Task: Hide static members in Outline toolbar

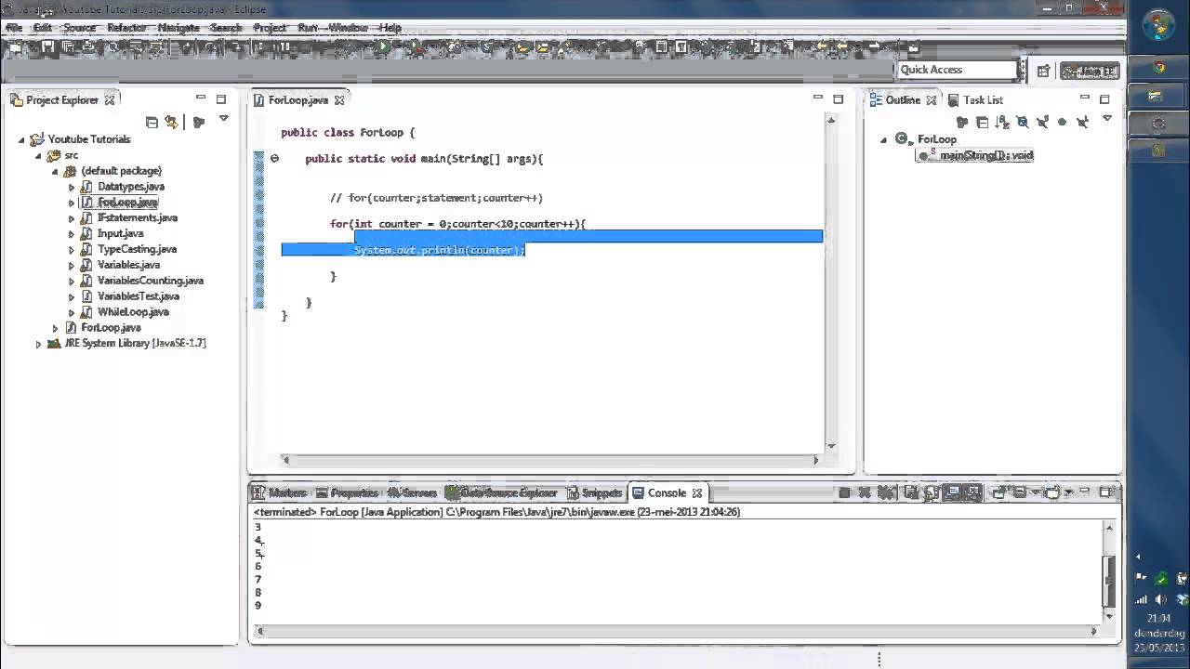Action: [1042, 122]
